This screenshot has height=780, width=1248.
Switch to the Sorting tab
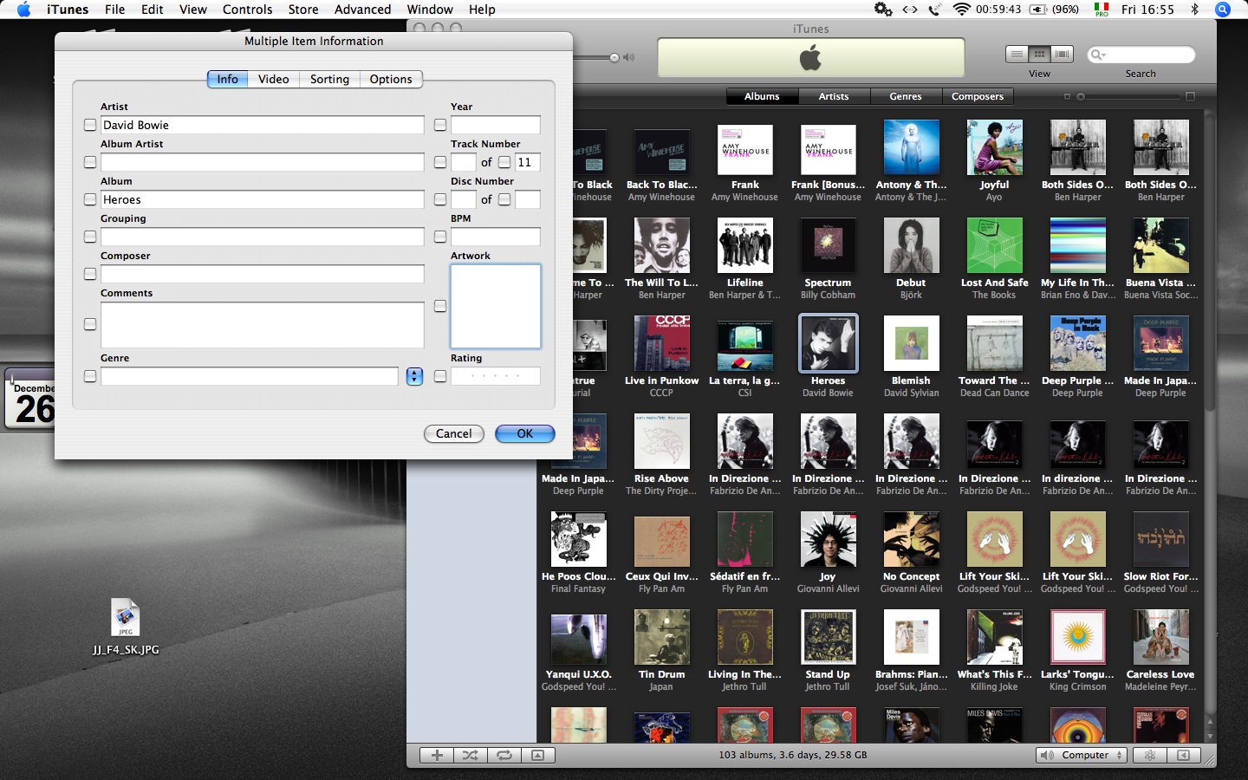329,79
